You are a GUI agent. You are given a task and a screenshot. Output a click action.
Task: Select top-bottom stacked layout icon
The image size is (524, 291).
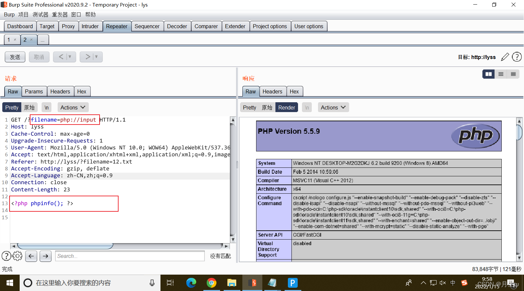point(501,74)
